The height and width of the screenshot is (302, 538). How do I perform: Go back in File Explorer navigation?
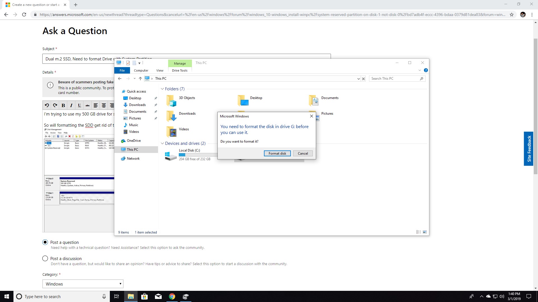point(120,79)
